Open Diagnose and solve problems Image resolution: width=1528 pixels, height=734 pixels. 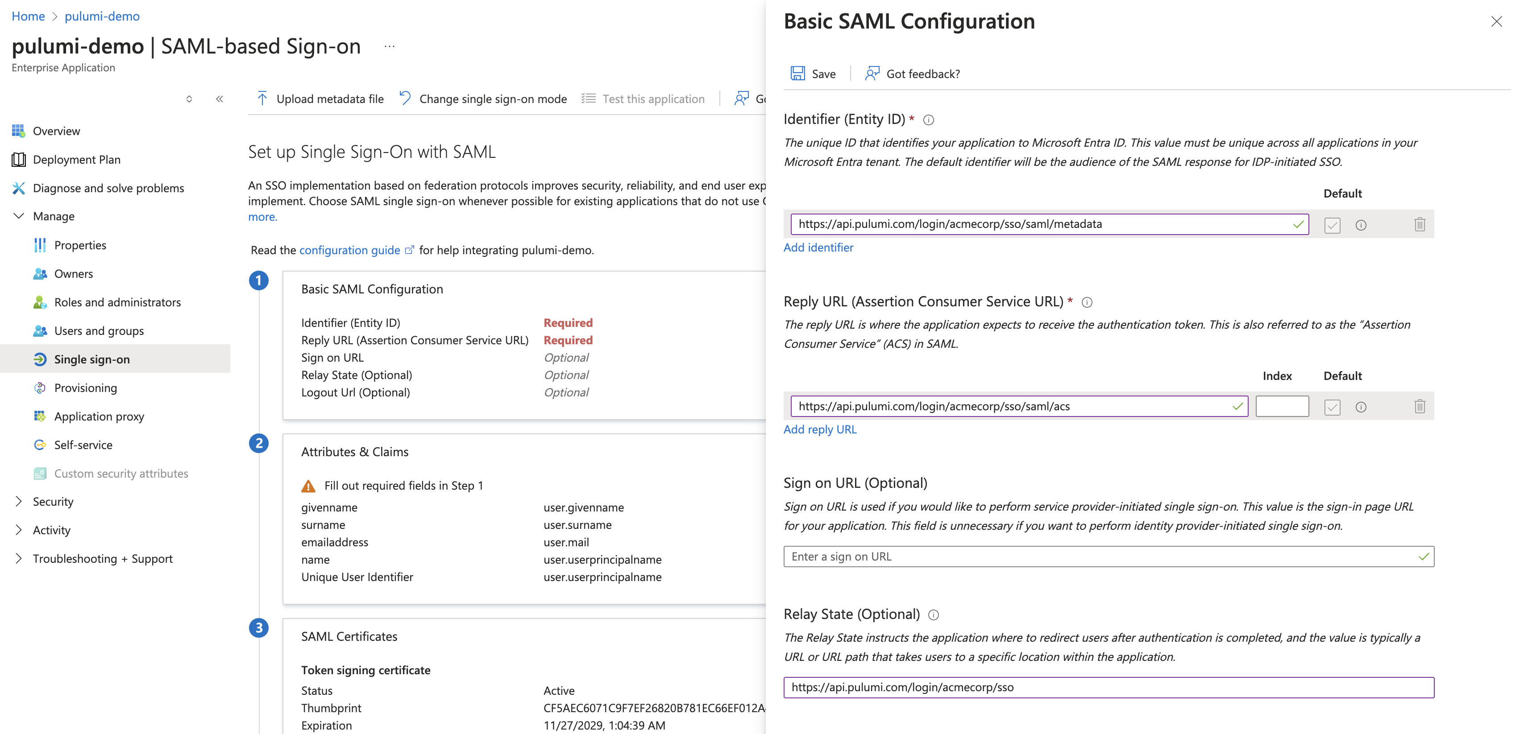click(x=108, y=188)
